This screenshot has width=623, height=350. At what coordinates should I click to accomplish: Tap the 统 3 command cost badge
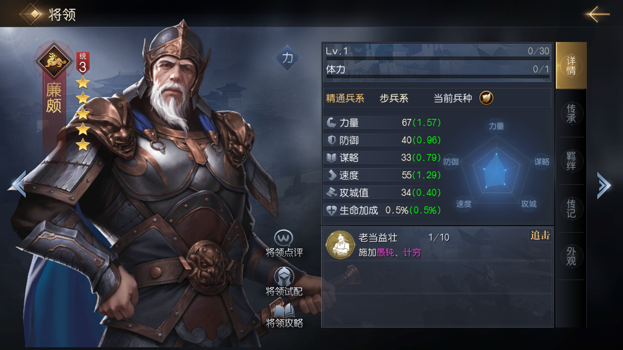click(83, 63)
